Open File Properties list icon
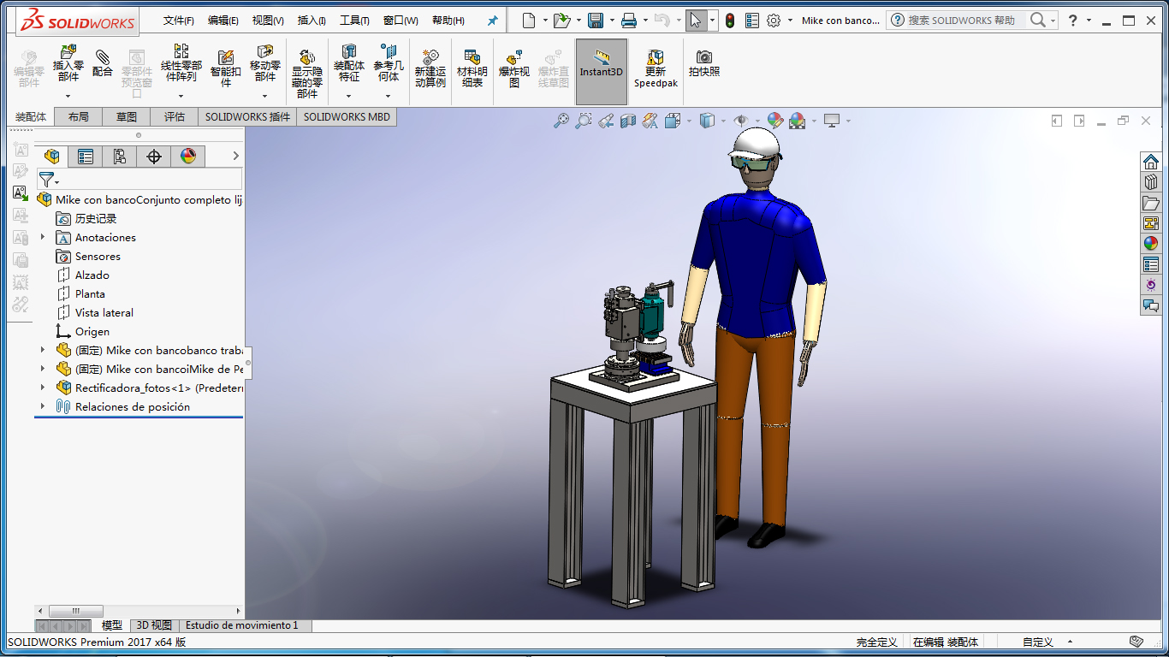The width and height of the screenshot is (1169, 657). tap(752, 20)
